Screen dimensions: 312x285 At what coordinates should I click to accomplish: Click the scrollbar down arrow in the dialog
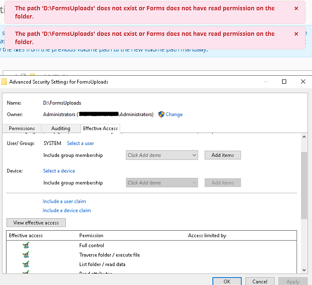tap(304, 270)
